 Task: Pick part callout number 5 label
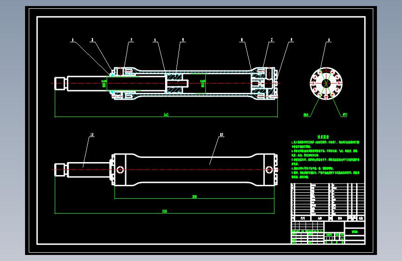(183, 40)
